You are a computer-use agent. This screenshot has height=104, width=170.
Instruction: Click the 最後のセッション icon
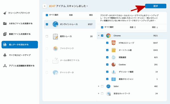pyautogui.click(x=114, y=79)
